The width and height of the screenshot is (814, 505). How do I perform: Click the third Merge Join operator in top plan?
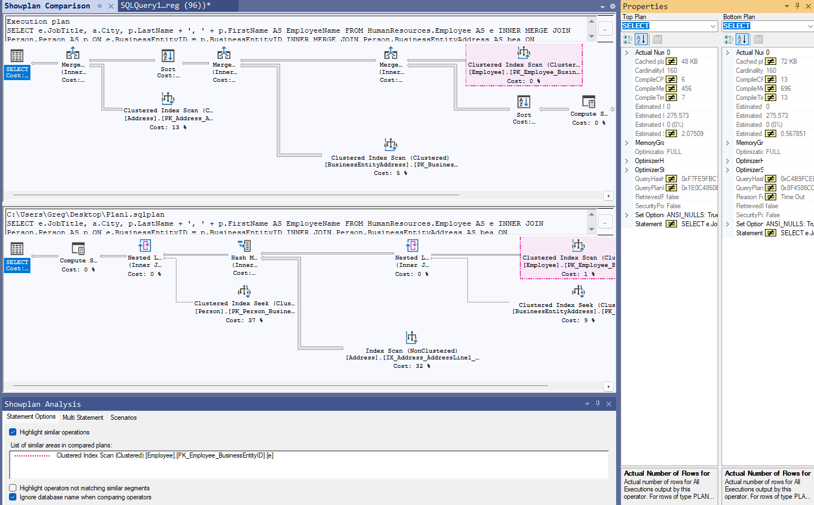click(x=391, y=64)
